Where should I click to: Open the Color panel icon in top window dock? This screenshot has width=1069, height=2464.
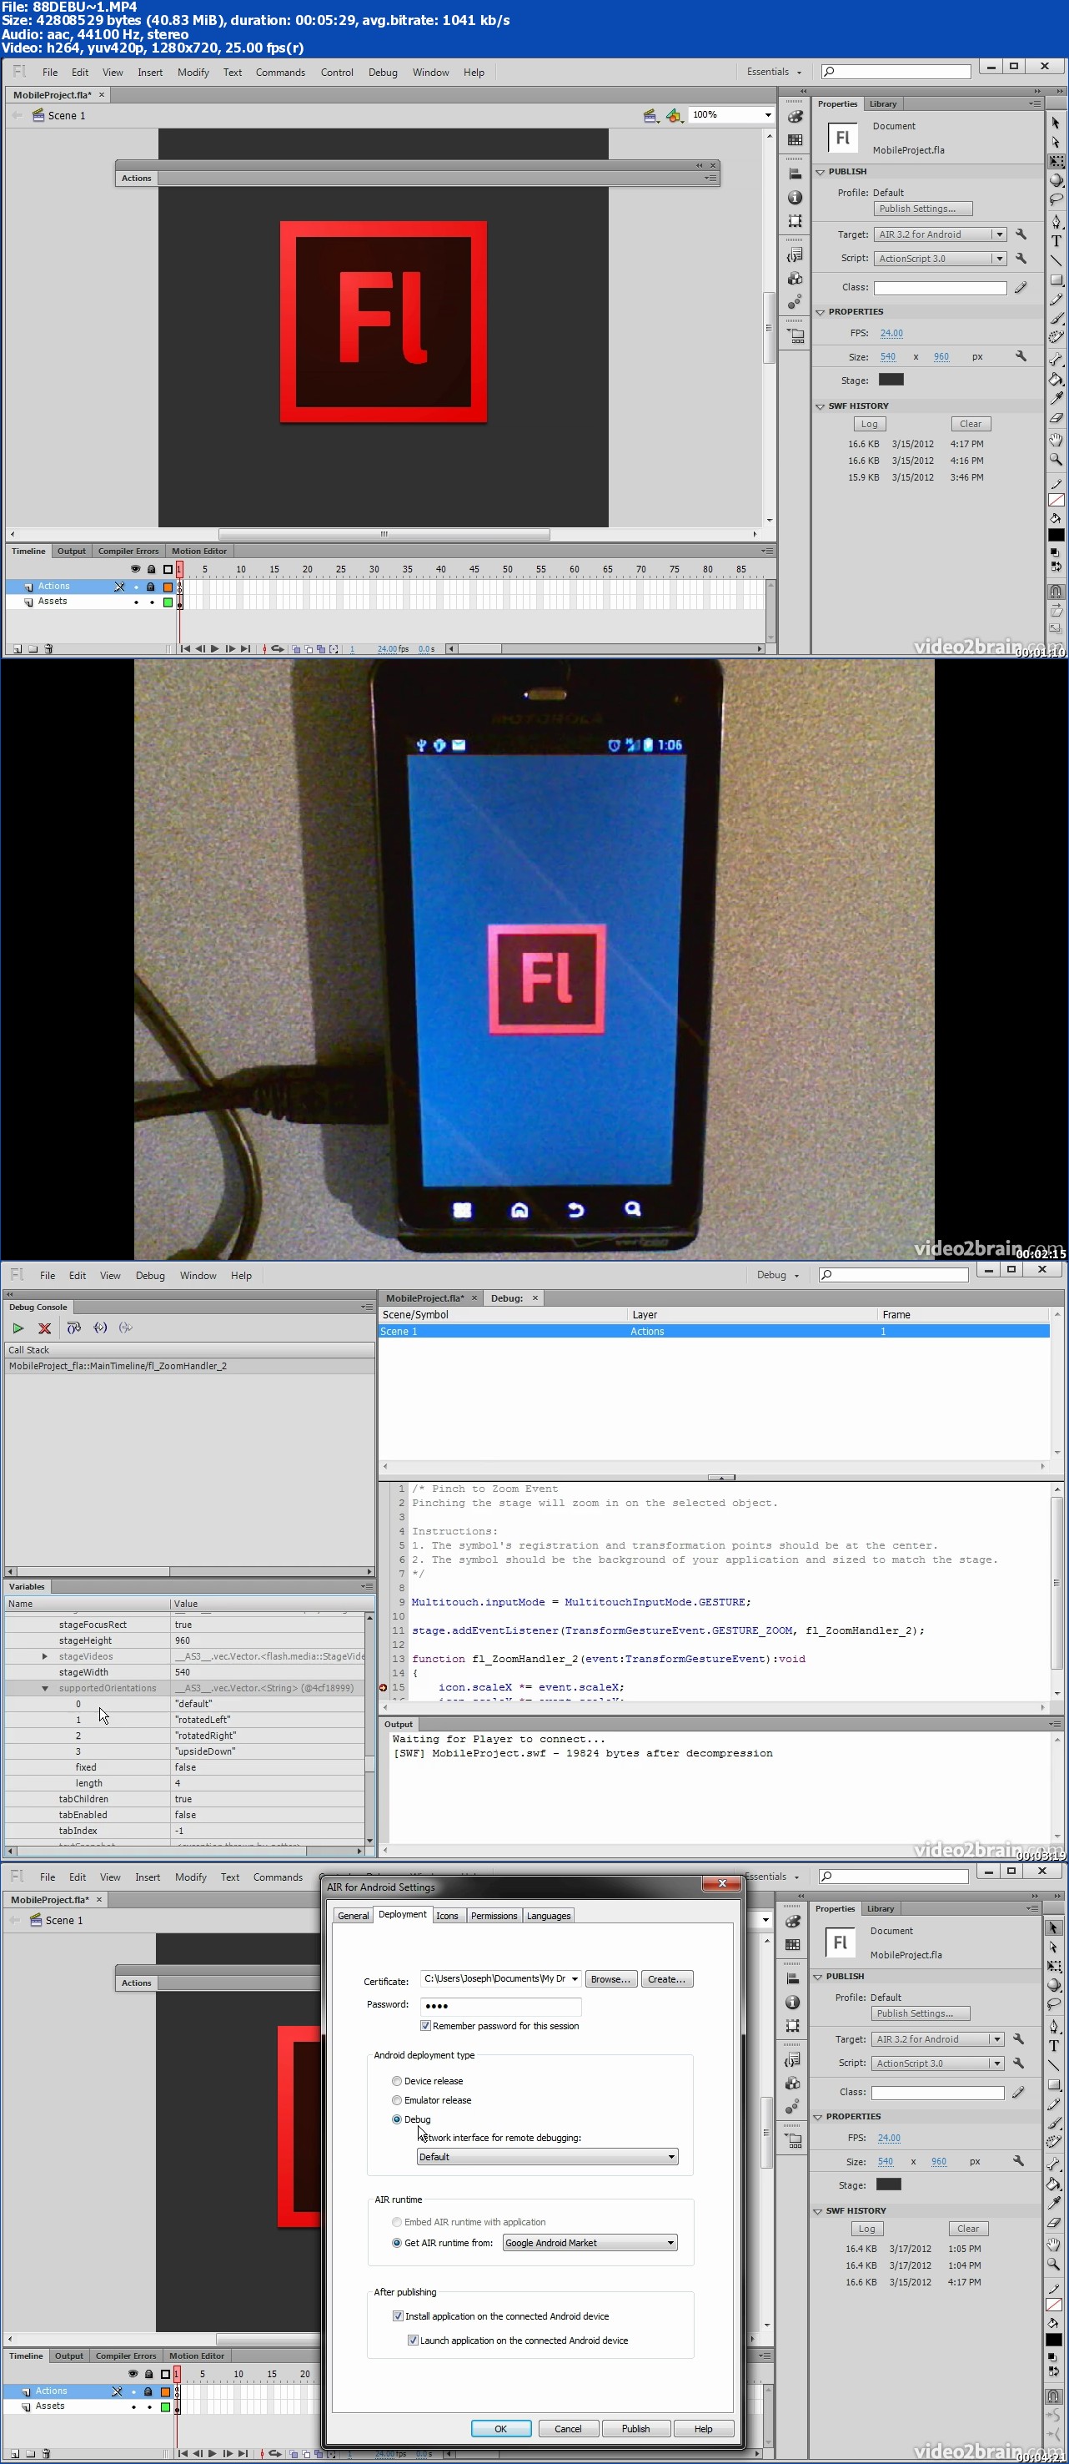point(795,117)
